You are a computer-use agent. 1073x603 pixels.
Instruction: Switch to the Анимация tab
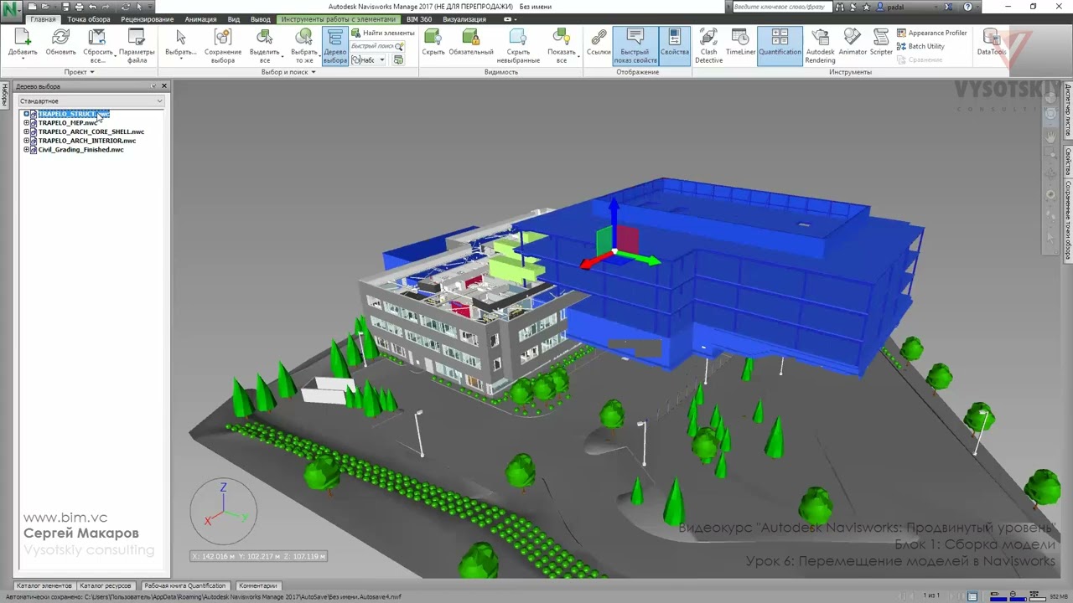point(200,19)
